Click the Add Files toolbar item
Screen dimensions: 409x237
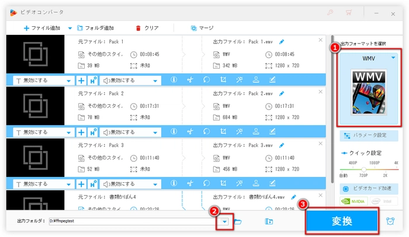click(x=43, y=27)
